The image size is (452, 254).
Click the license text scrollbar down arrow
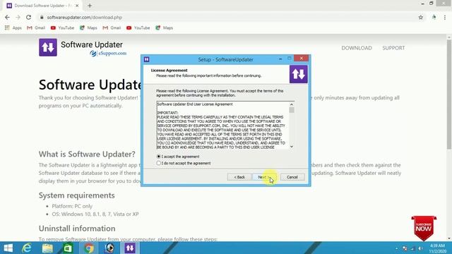(292, 147)
